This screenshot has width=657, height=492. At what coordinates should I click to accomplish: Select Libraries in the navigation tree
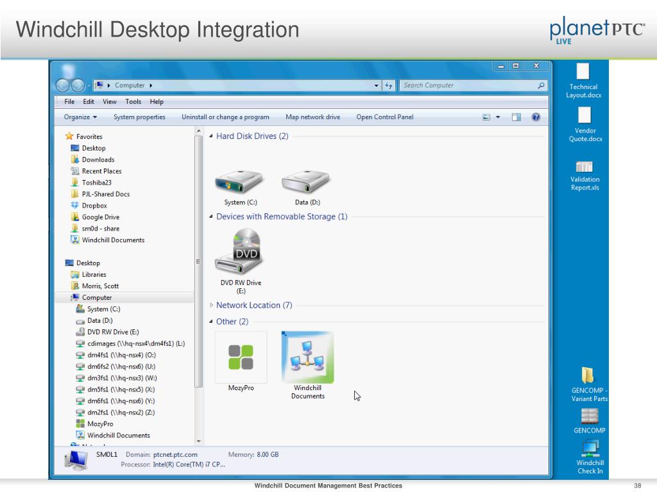89,274
